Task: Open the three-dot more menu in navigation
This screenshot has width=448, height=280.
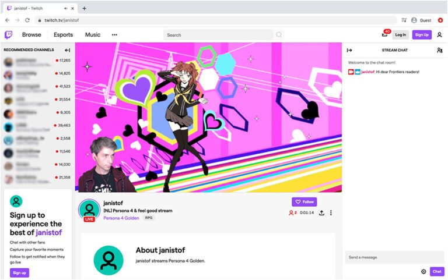Action: tap(114, 35)
